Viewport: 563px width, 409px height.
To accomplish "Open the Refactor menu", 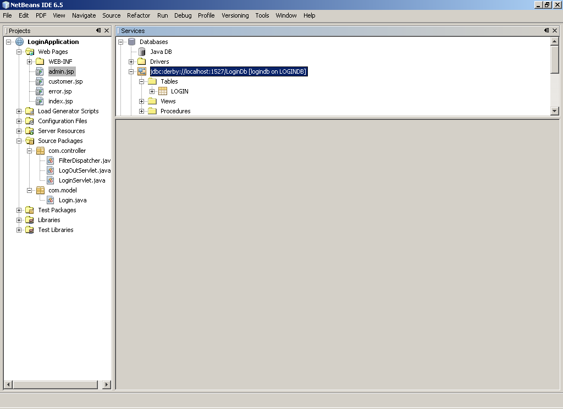I will 138,15.
